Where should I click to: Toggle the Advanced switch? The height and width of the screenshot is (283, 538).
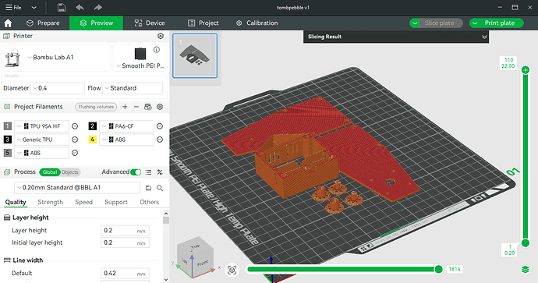[136, 172]
